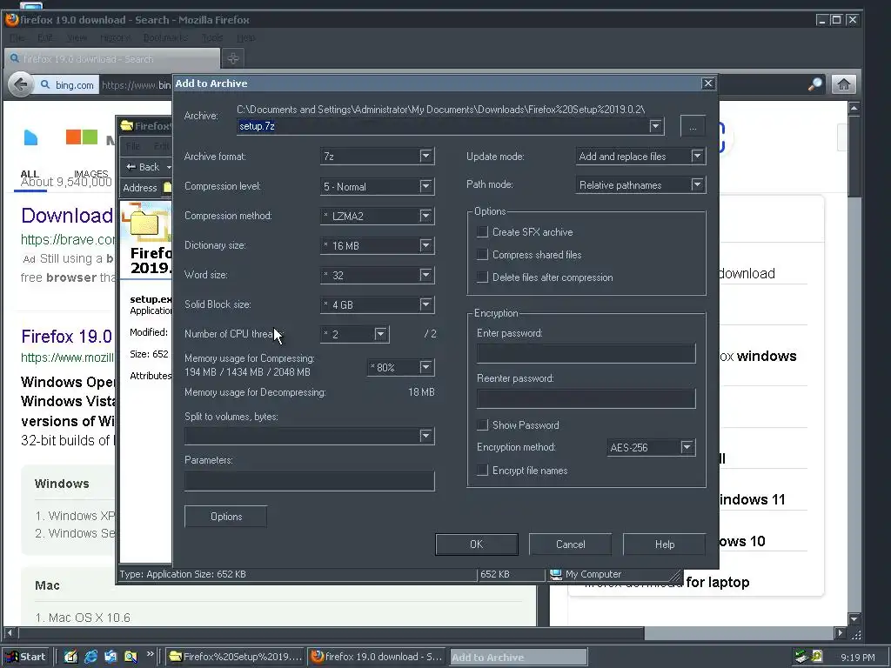Open the Firefox Help menu

pyautogui.click(x=245, y=37)
